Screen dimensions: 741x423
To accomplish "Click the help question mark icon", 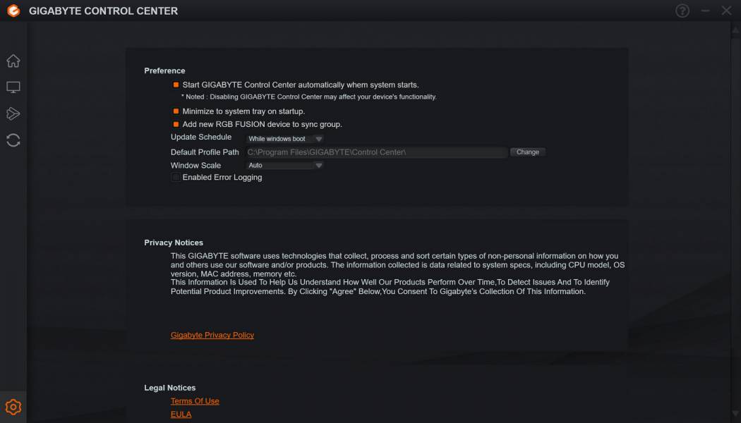I will tap(682, 11).
